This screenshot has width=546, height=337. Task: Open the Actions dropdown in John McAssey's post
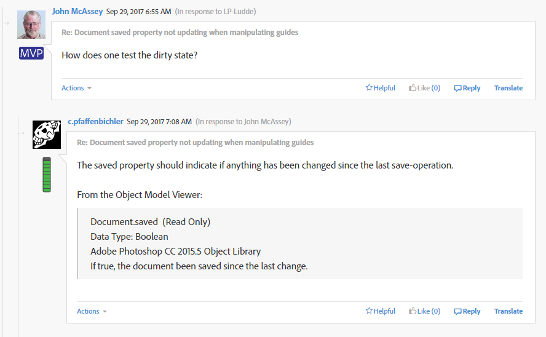76,88
